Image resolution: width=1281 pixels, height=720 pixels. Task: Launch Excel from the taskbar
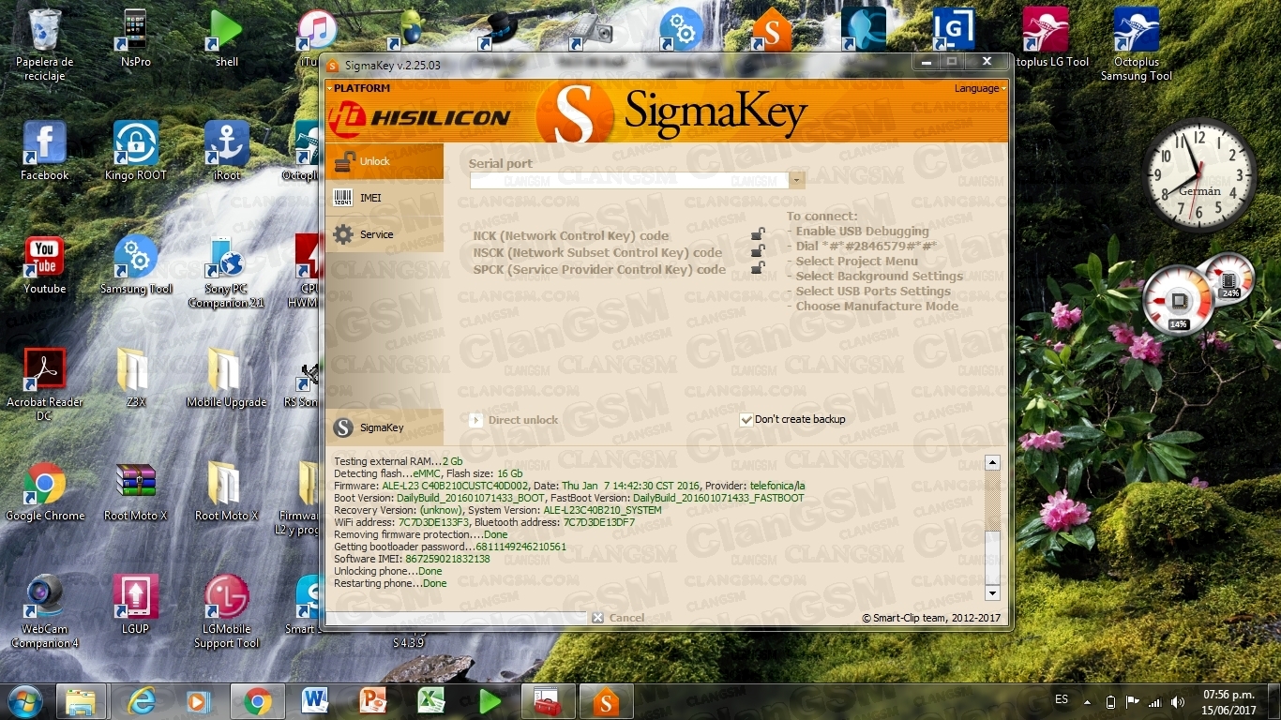[x=430, y=701]
